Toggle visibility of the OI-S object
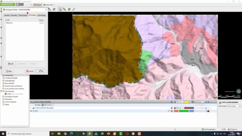Image resolution: width=242 pixels, height=136 pixels. (31, 111)
